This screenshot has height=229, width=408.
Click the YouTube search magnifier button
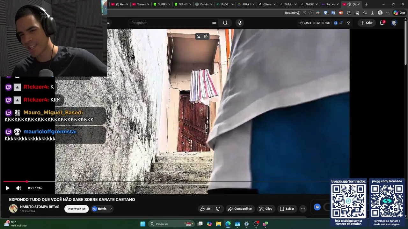(225, 23)
